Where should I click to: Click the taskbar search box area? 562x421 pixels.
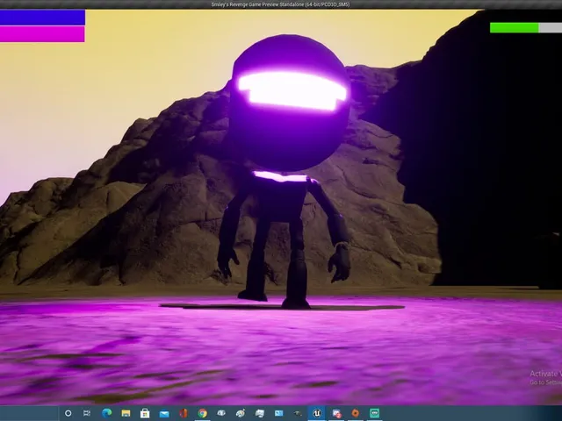click(x=29, y=413)
